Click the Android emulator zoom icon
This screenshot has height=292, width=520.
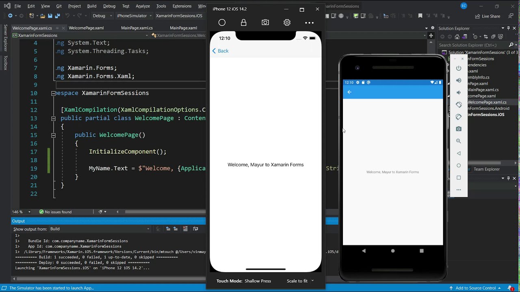459,141
